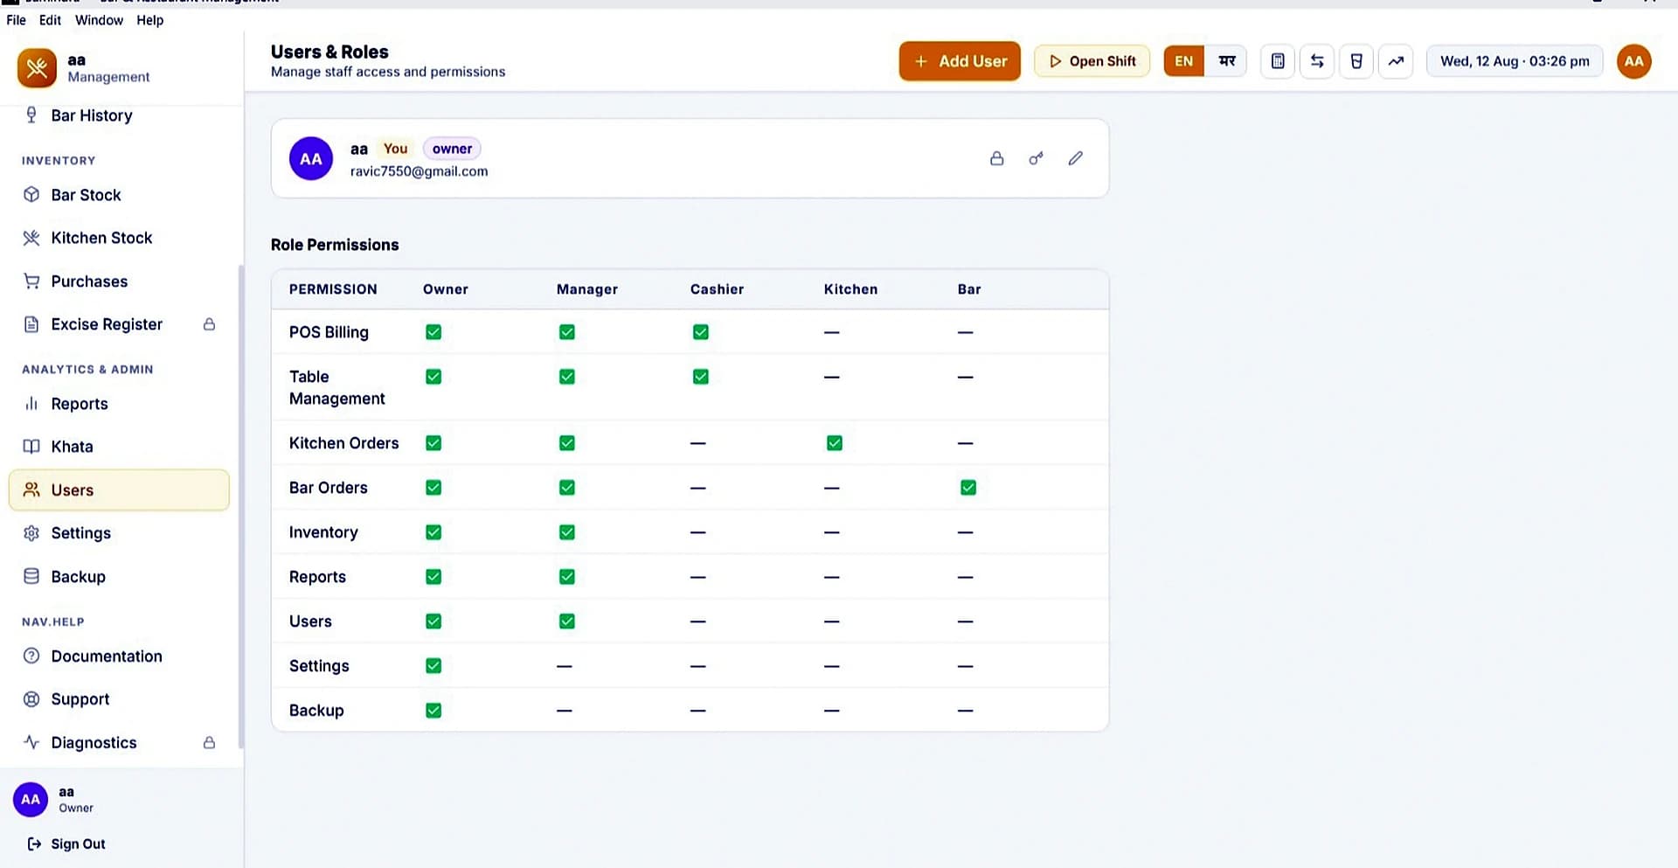Toggle Table Management checkbox for Cashier
Screen dimensions: 1678x868
(x=701, y=377)
